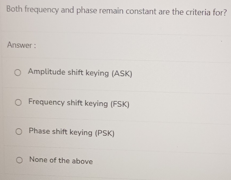
Task: Click the Phase shift keying answer text
Action: coord(72,132)
